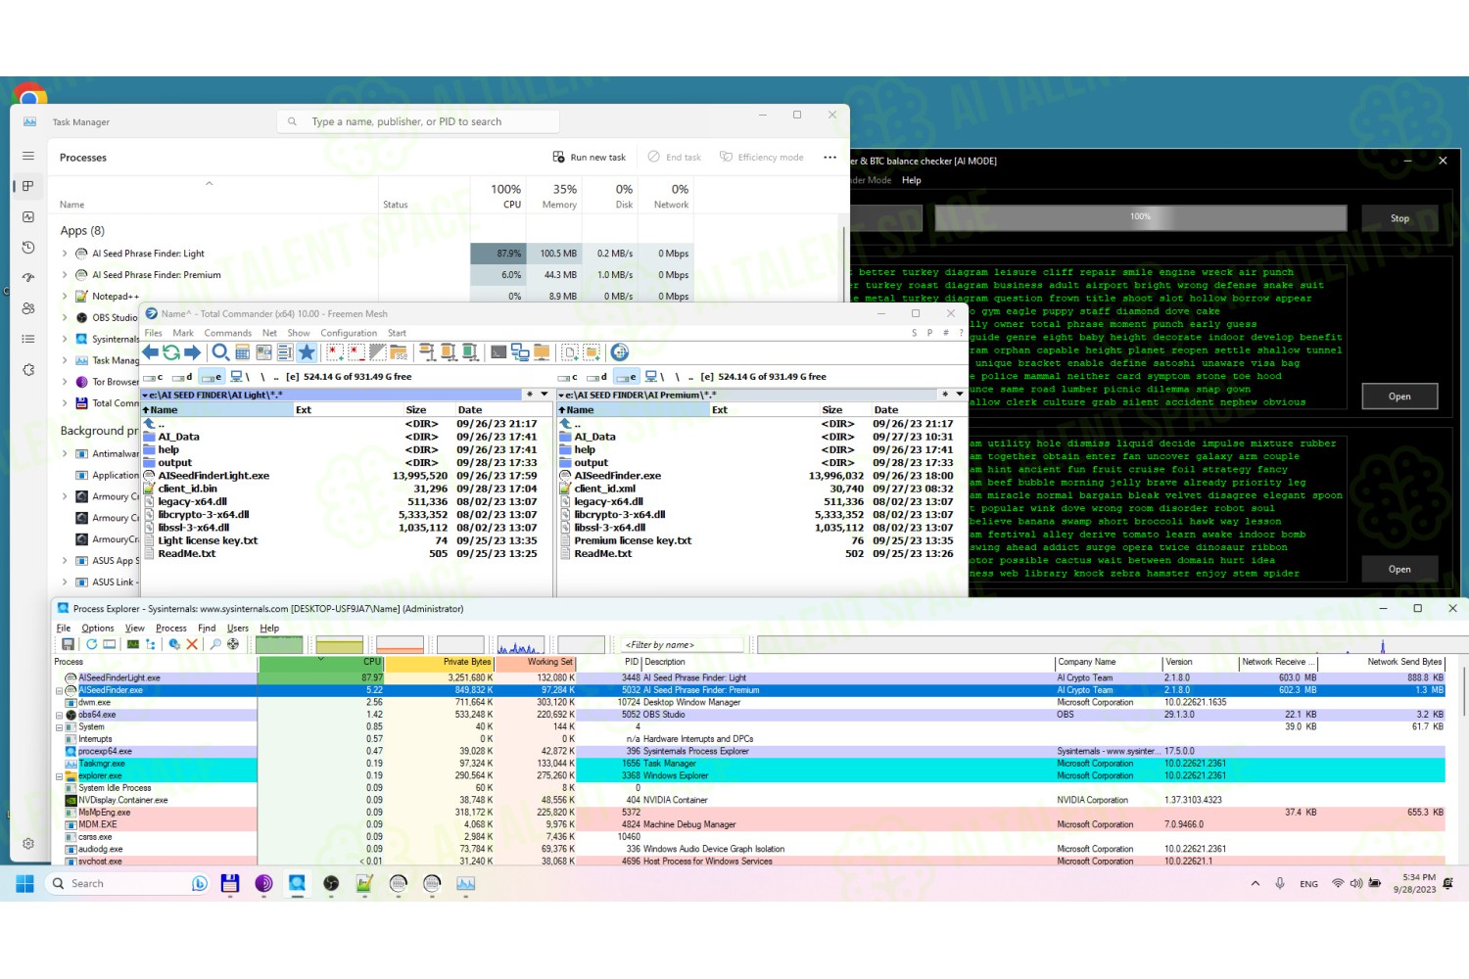
Task: Open Process menu in Process Explorer
Action: click(171, 629)
